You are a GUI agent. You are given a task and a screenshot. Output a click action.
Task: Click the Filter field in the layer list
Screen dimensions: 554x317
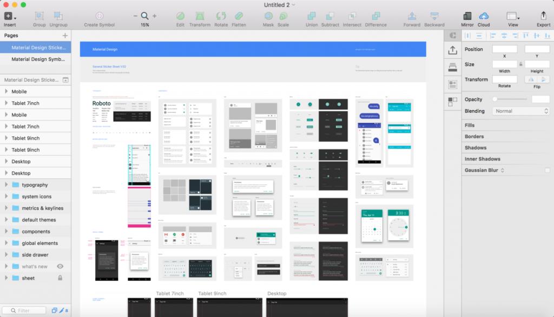coord(24,310)
